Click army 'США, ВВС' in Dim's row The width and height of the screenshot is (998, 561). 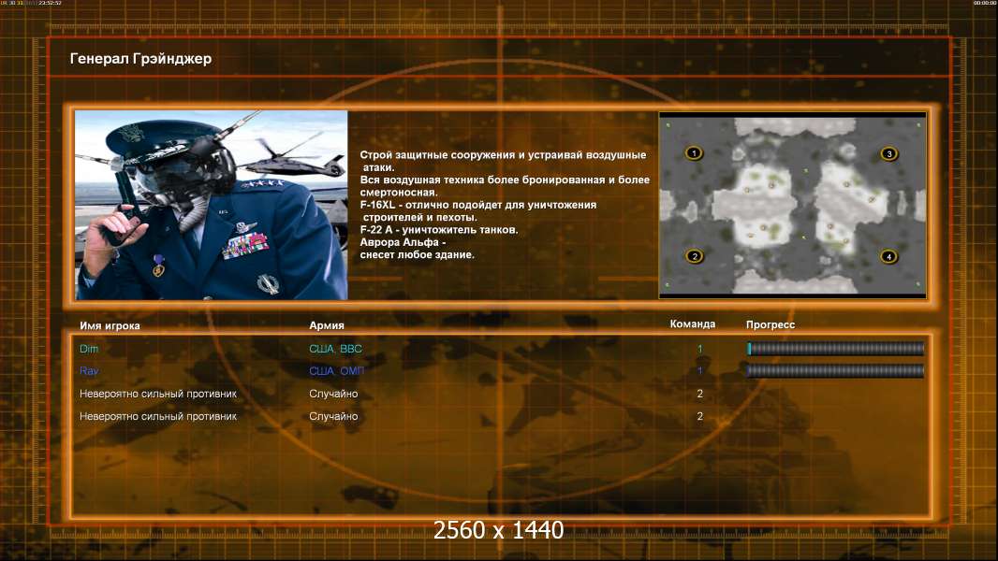tap(335, 349)
